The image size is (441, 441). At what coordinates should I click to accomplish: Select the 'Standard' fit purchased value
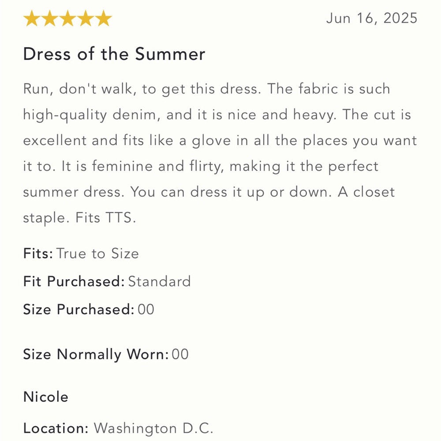pyautogui.click(x=159, y=281)
